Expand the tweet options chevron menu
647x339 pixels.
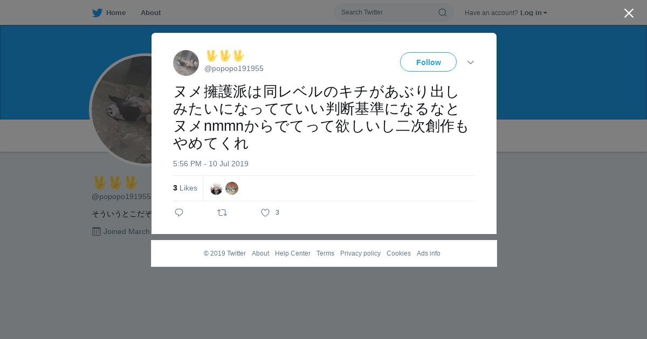[x=471, y=62]
